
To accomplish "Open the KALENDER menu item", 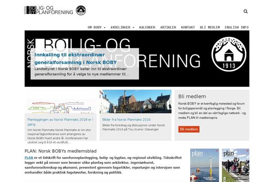I will tap(147, 27).
